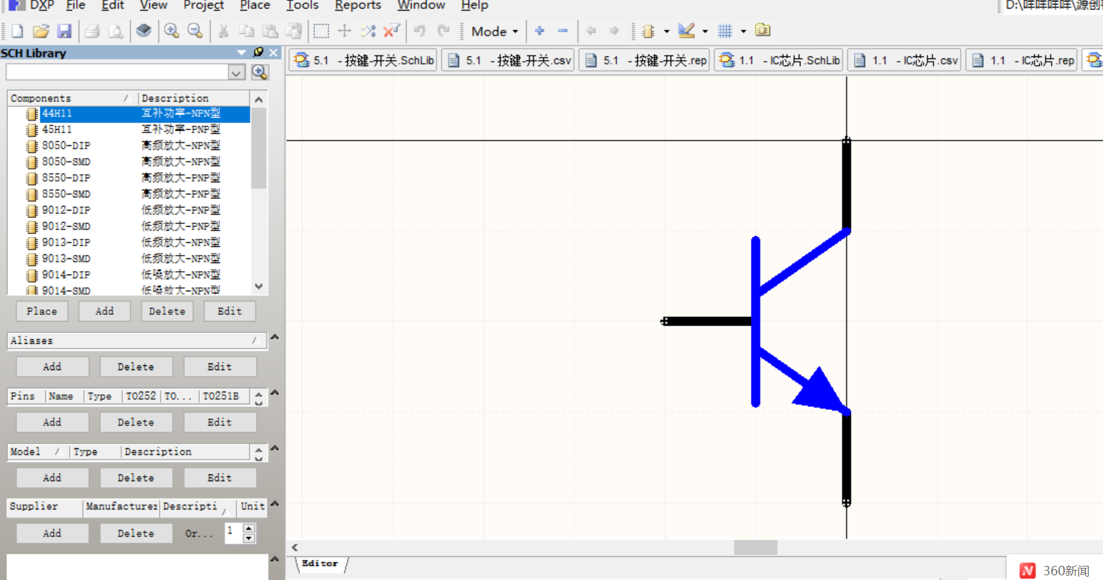Click Add button under Components list
The width and height of the screenshot is (1103, 580).
(x=104, y=312)
